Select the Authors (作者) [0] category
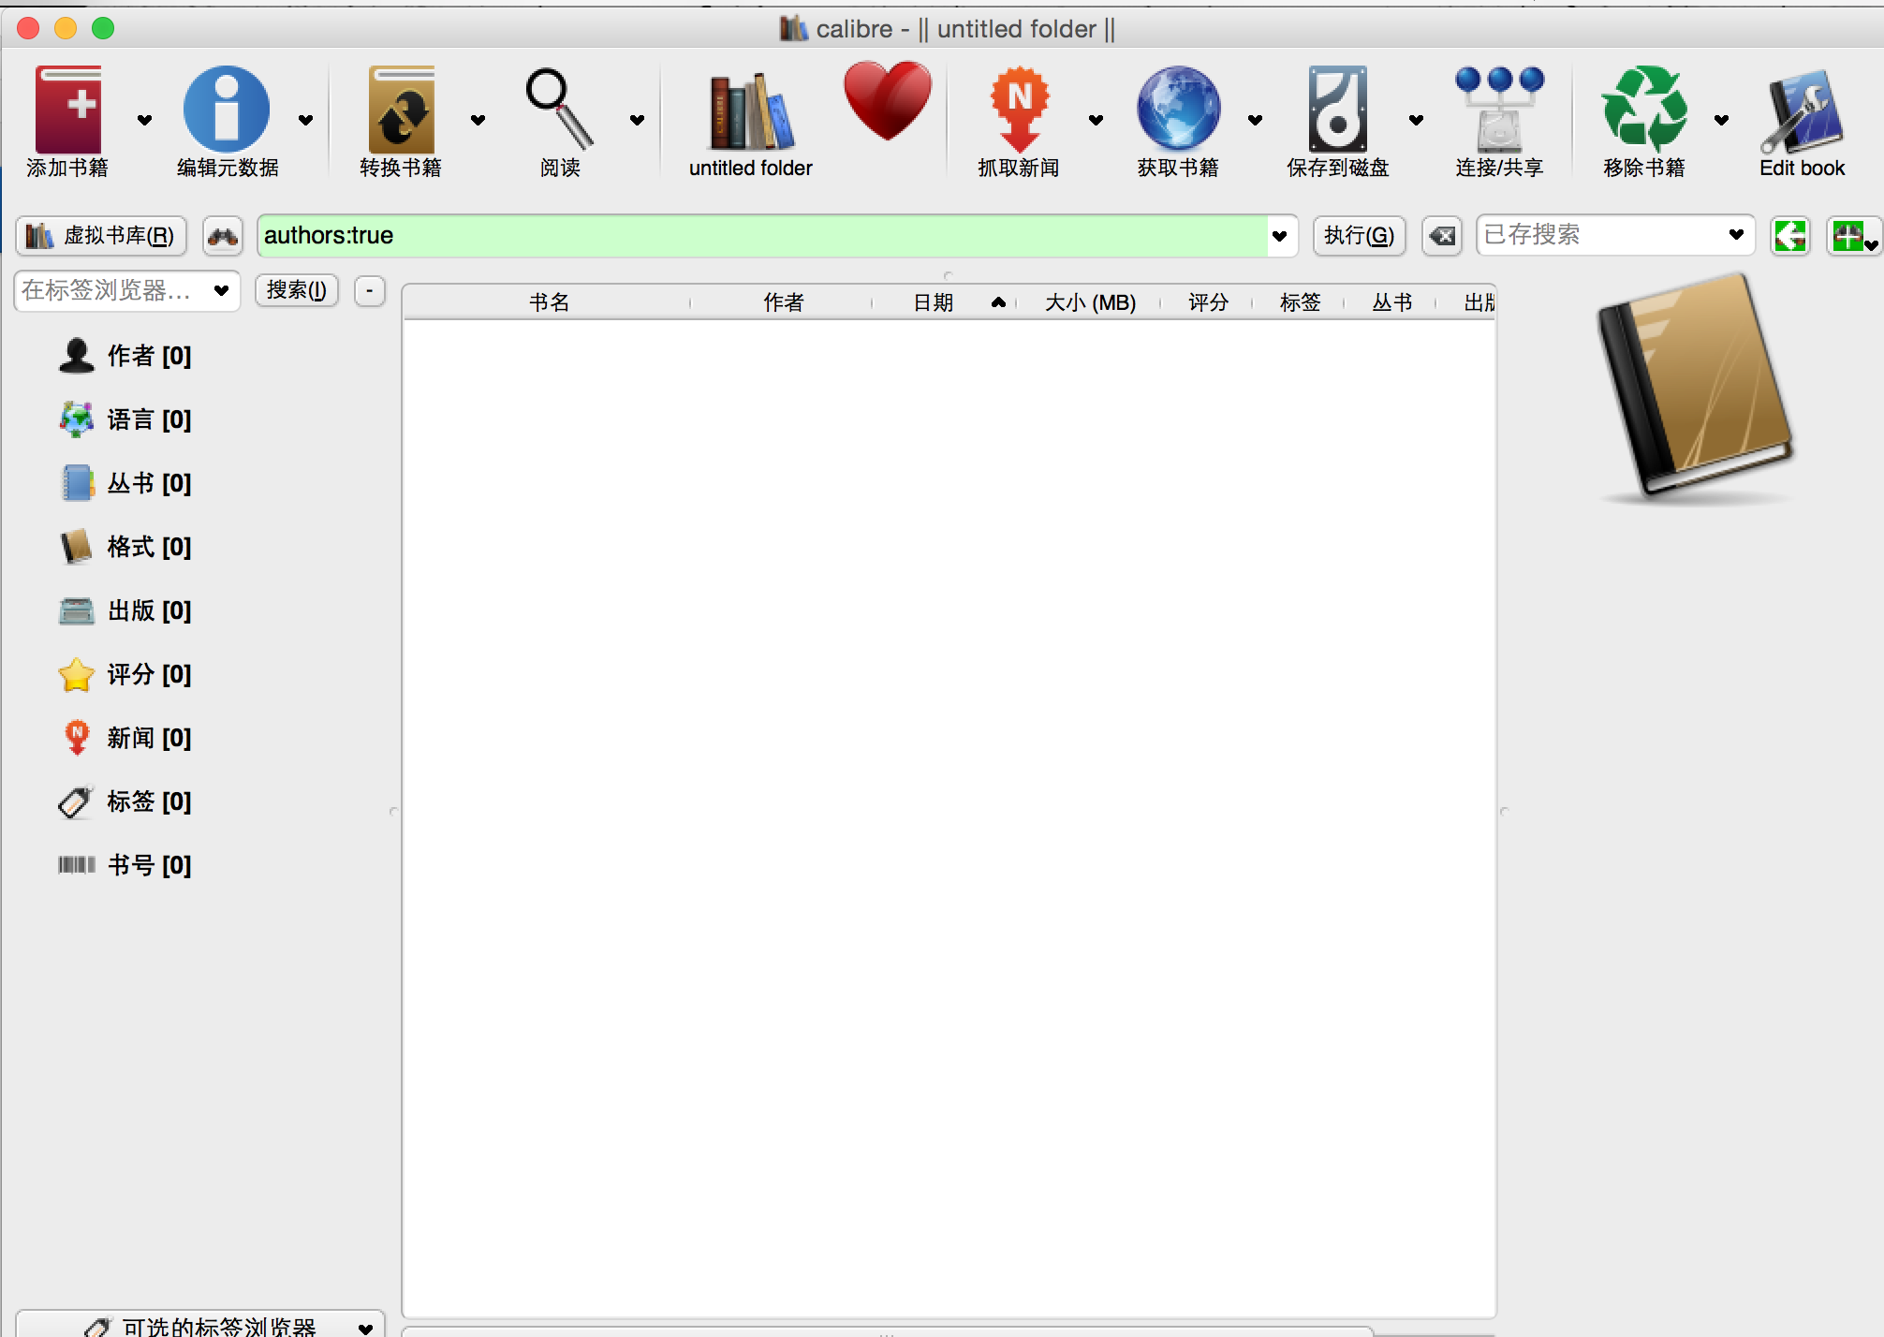Image resolution: width=1884 pixels, height=1337 pixels. (125, 356)
